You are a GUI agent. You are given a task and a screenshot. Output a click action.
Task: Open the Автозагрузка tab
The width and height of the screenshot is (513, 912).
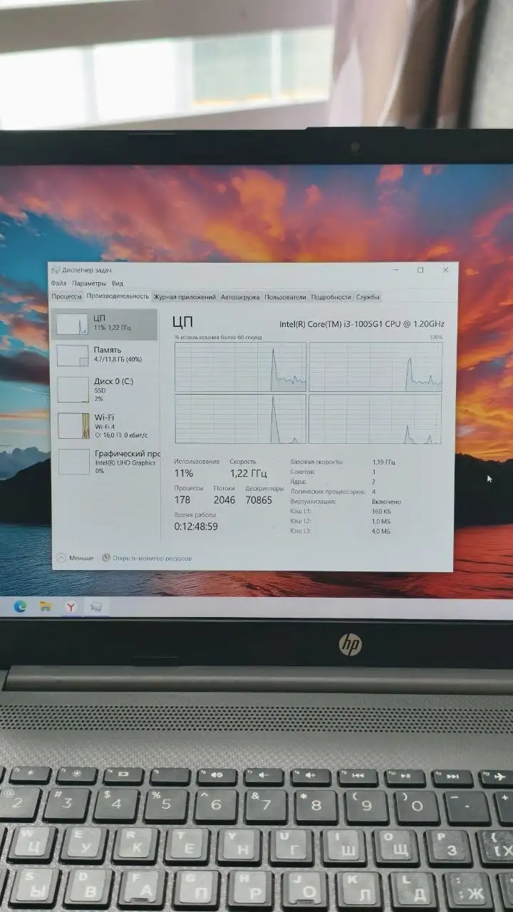pyautogui.click(x=240, y=296)
